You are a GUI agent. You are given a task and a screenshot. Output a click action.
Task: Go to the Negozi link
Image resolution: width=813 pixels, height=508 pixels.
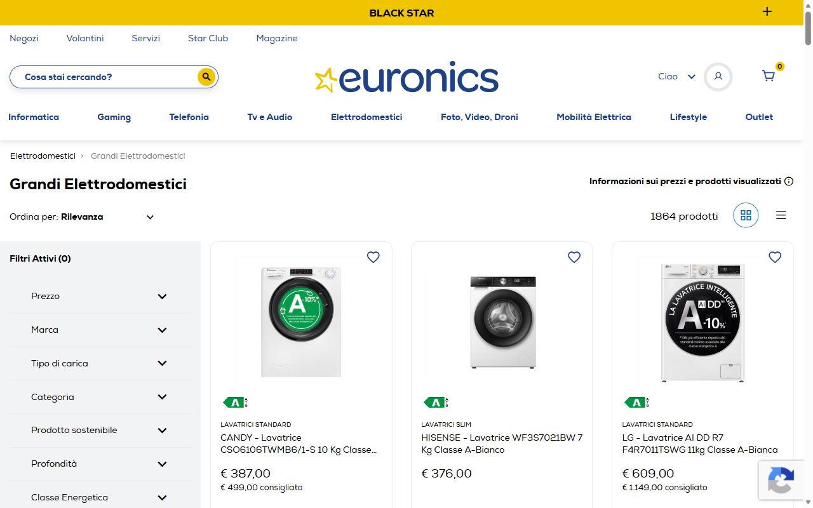tap(24, 38)
